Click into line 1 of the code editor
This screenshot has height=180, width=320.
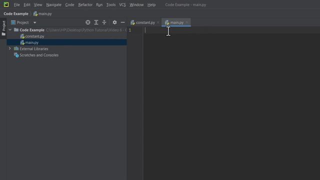231,30
